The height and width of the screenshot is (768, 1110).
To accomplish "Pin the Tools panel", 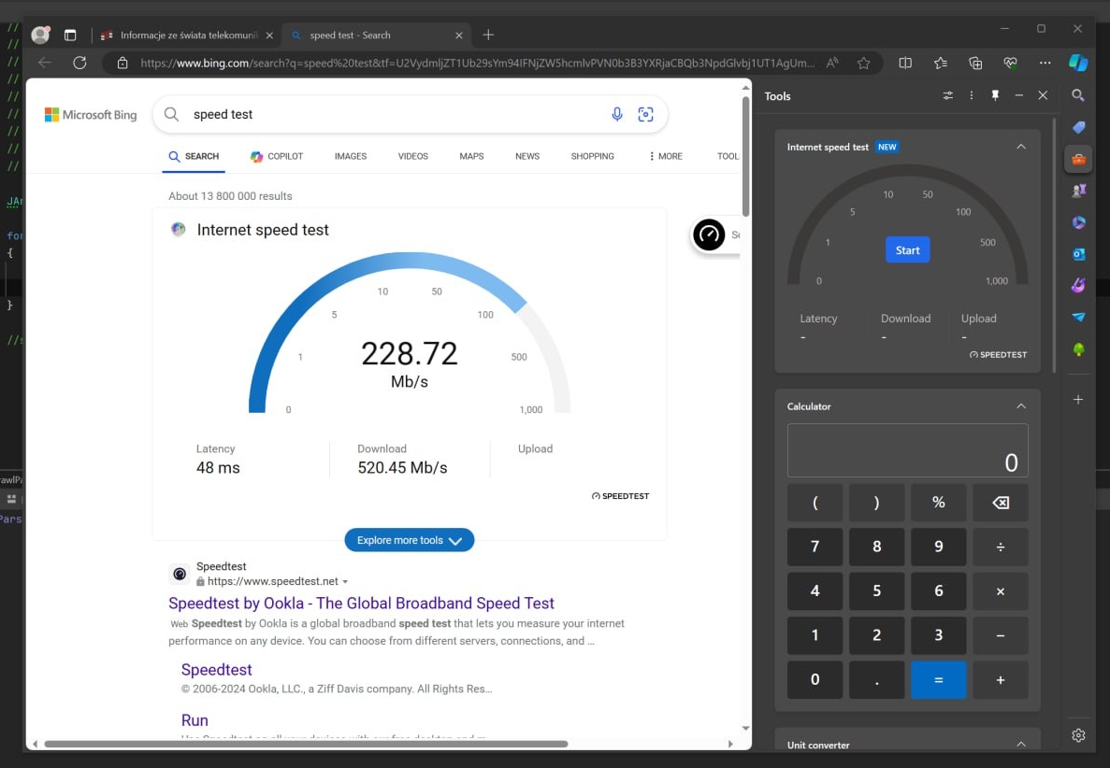I will 995,95.
